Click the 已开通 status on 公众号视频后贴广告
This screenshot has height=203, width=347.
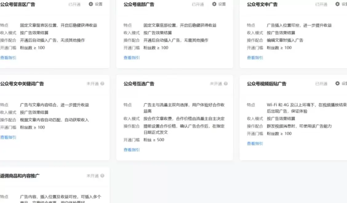pyautogui.click(x=321, y=84)
